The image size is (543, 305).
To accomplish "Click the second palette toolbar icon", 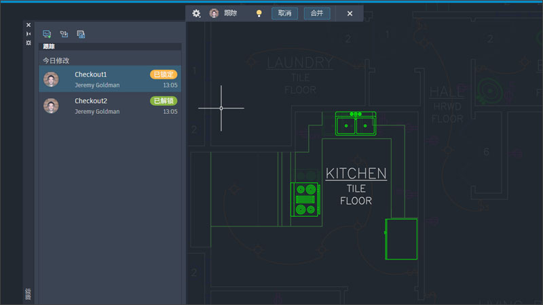I will [64, 34].
